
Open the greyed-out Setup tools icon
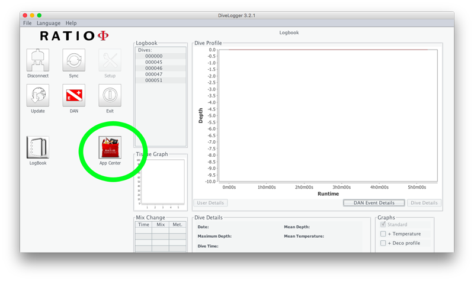click(110, 60)
